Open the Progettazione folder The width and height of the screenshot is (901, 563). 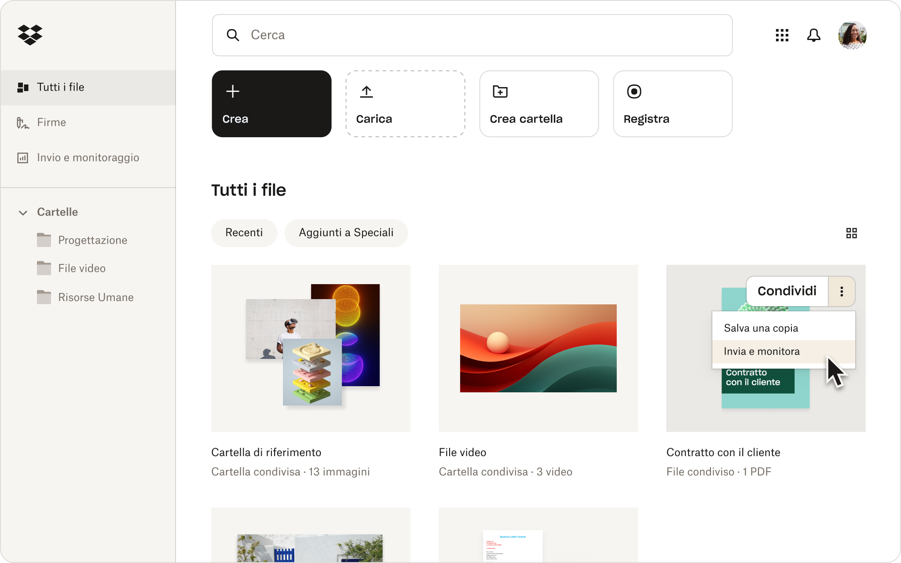92,240
